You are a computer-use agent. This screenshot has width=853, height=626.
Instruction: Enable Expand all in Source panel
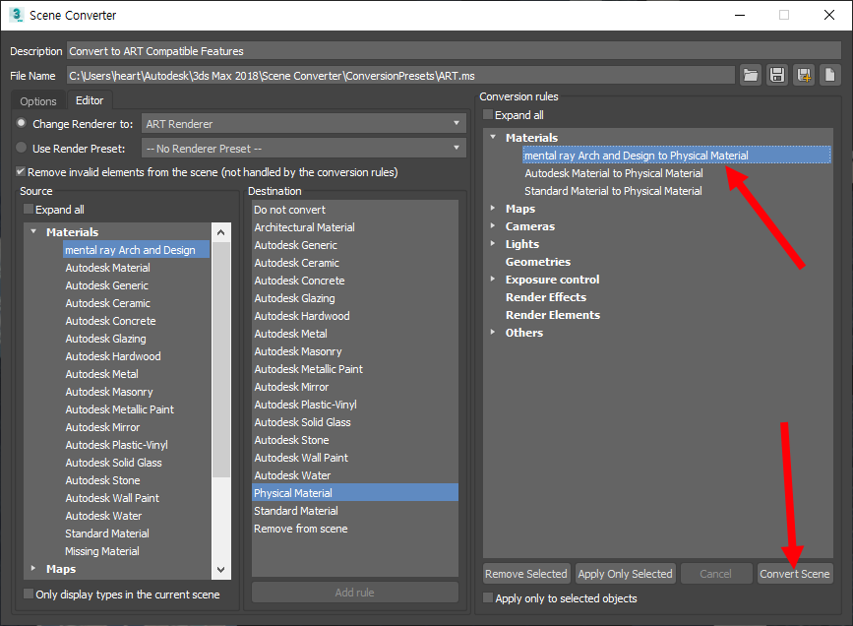point(29,209)
